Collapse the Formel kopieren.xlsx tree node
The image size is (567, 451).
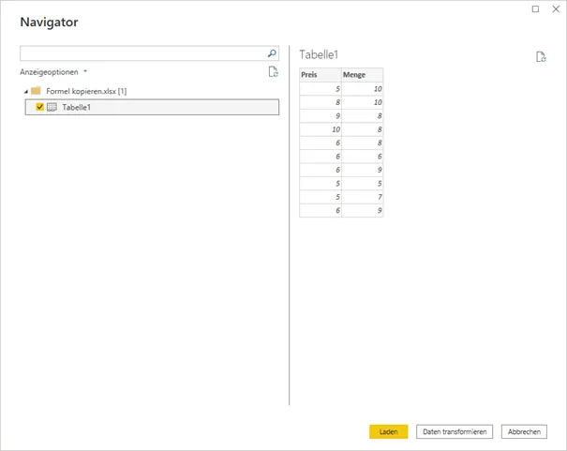coord(26,92)
